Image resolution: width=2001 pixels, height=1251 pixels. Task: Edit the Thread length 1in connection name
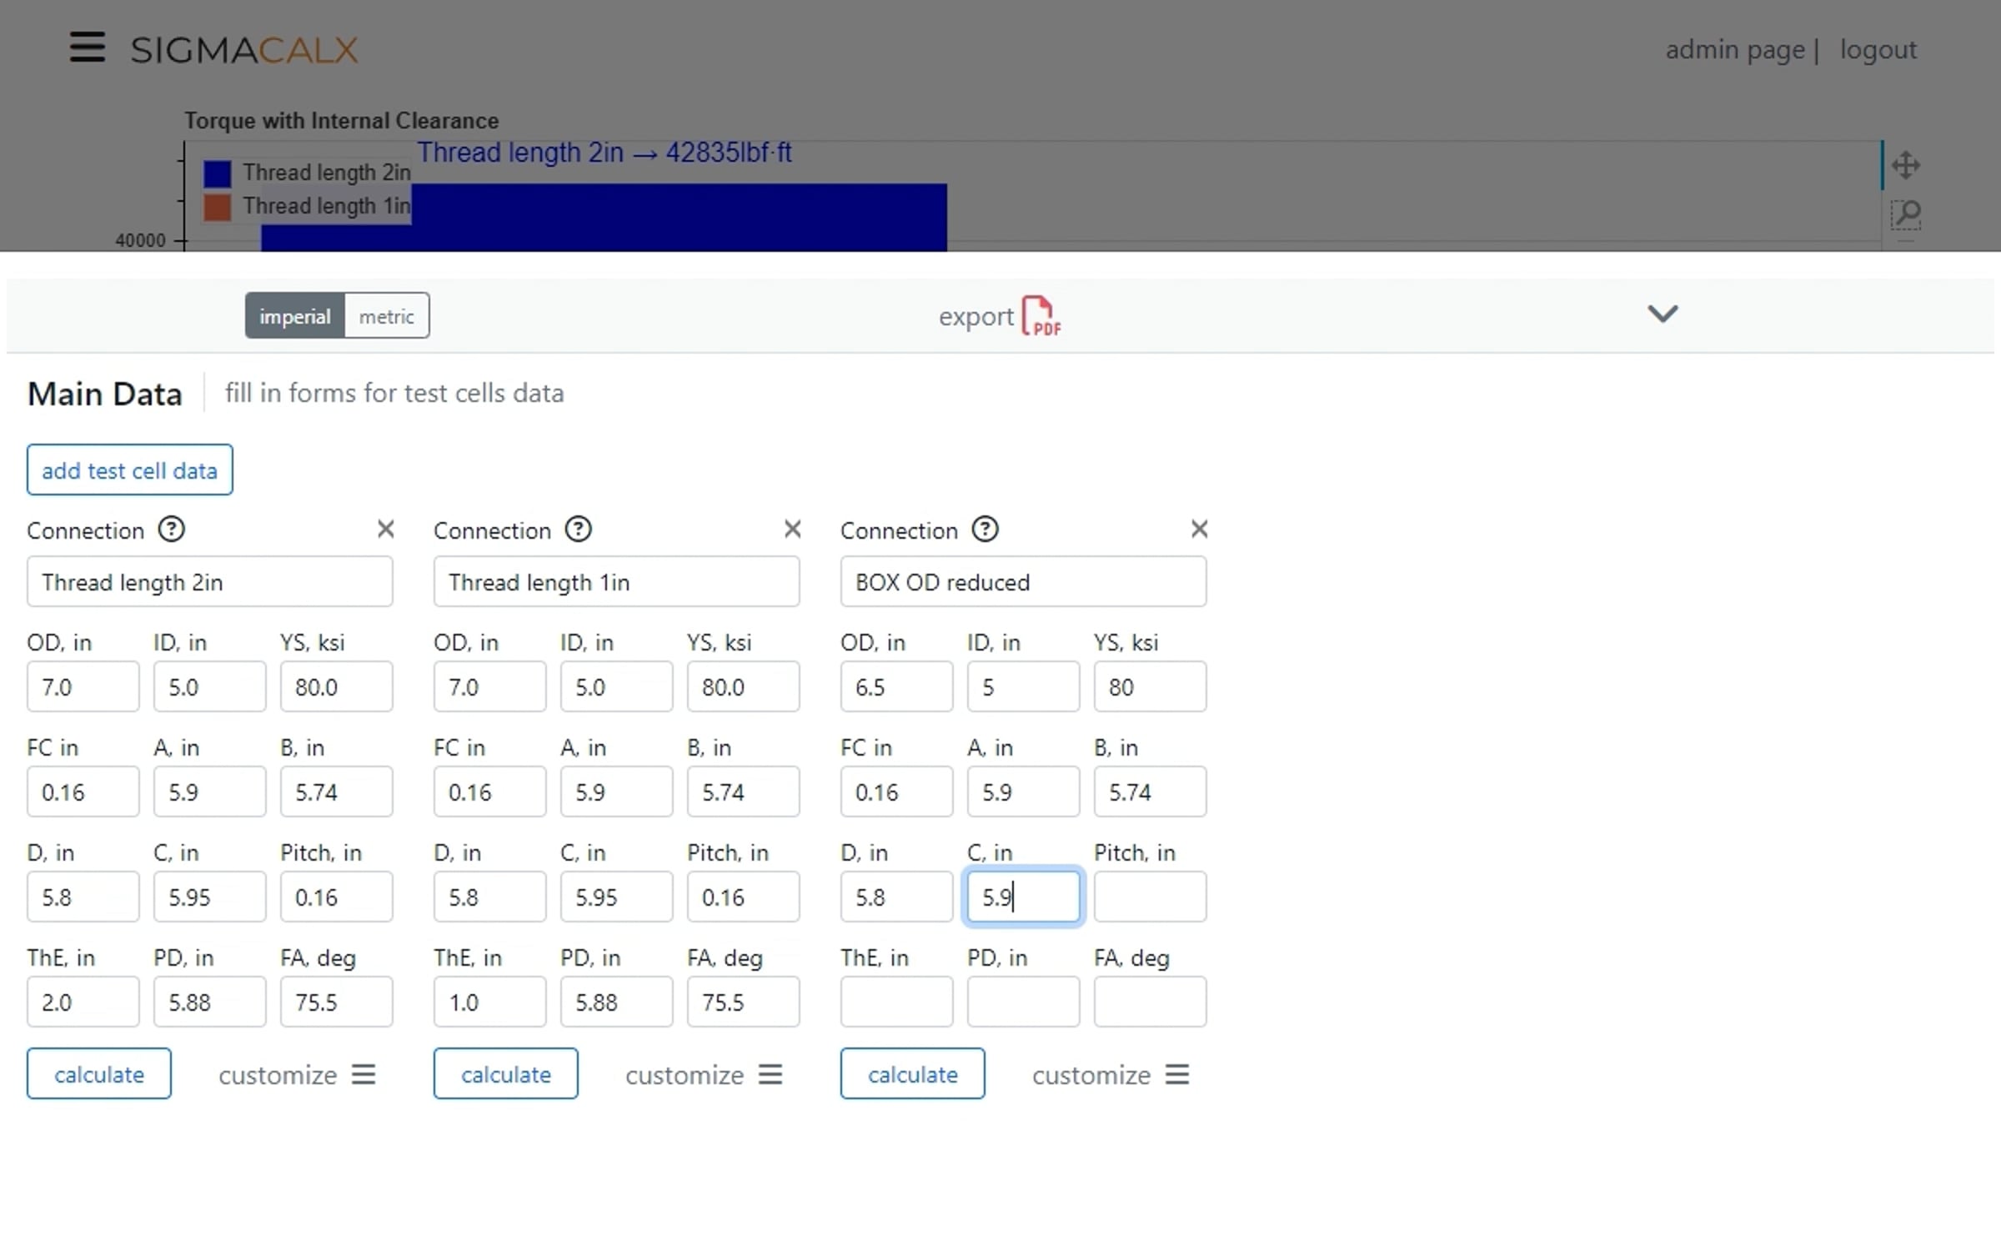coord(616,581)
